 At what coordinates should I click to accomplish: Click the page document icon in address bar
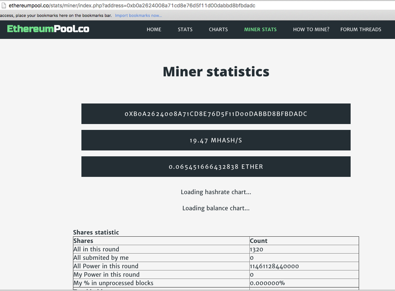pos(4,5)
